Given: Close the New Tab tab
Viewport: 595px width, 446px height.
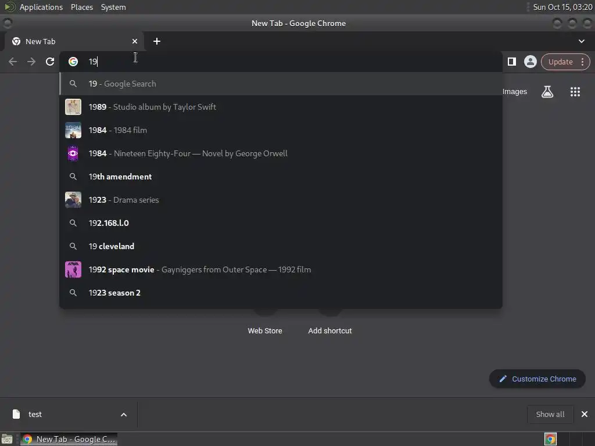Looking at the screenshot, I should click(x=135, y=41).
